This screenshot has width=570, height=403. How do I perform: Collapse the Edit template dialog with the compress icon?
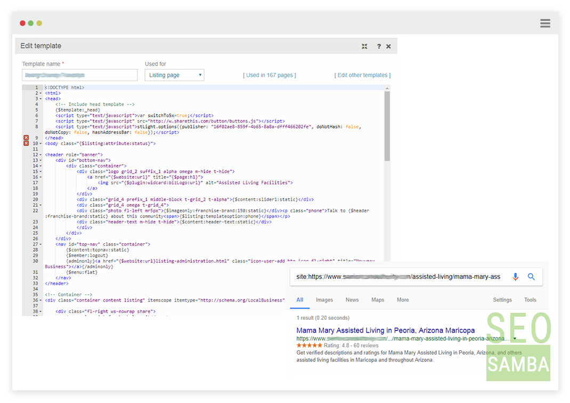click(x=364, y=46)
